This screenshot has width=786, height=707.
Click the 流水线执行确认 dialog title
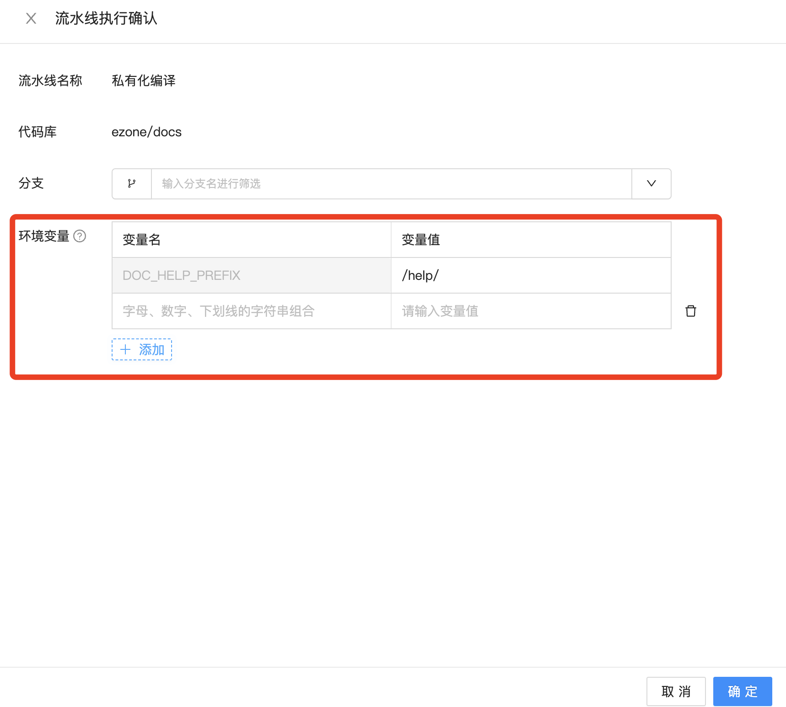pyautogui.click(x=106, y=19)
